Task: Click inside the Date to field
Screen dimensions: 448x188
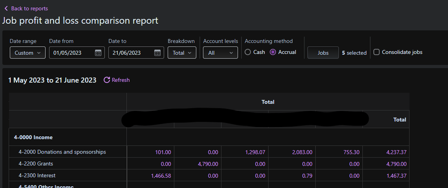Action: coord(131,53)
